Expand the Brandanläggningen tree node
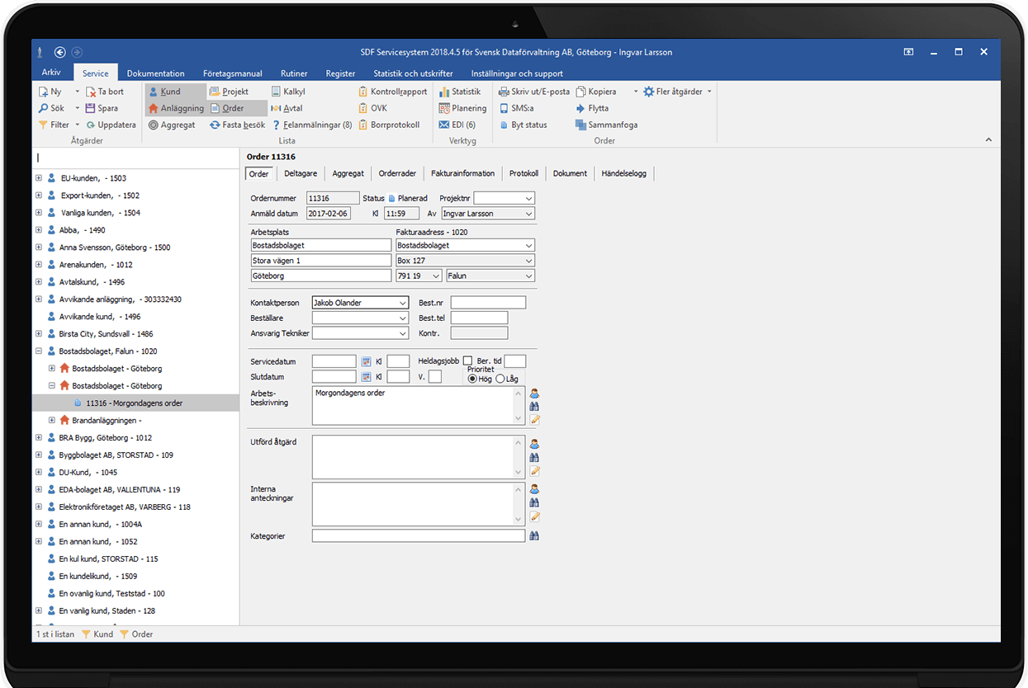Viewport: 1028px width, 688px height. (x=52, y=421)
